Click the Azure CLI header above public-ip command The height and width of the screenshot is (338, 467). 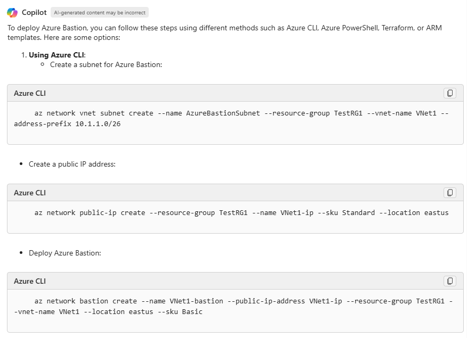click(x=30, y=193)
